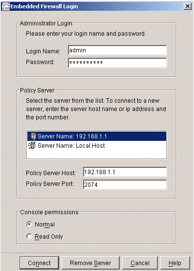
Task: Focus the Login Name field
Action: click(x=117, y=50)
